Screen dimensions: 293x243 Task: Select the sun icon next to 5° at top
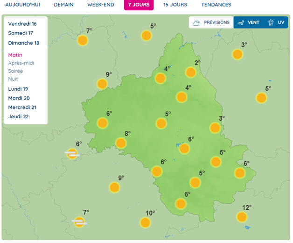pos(146,36)
